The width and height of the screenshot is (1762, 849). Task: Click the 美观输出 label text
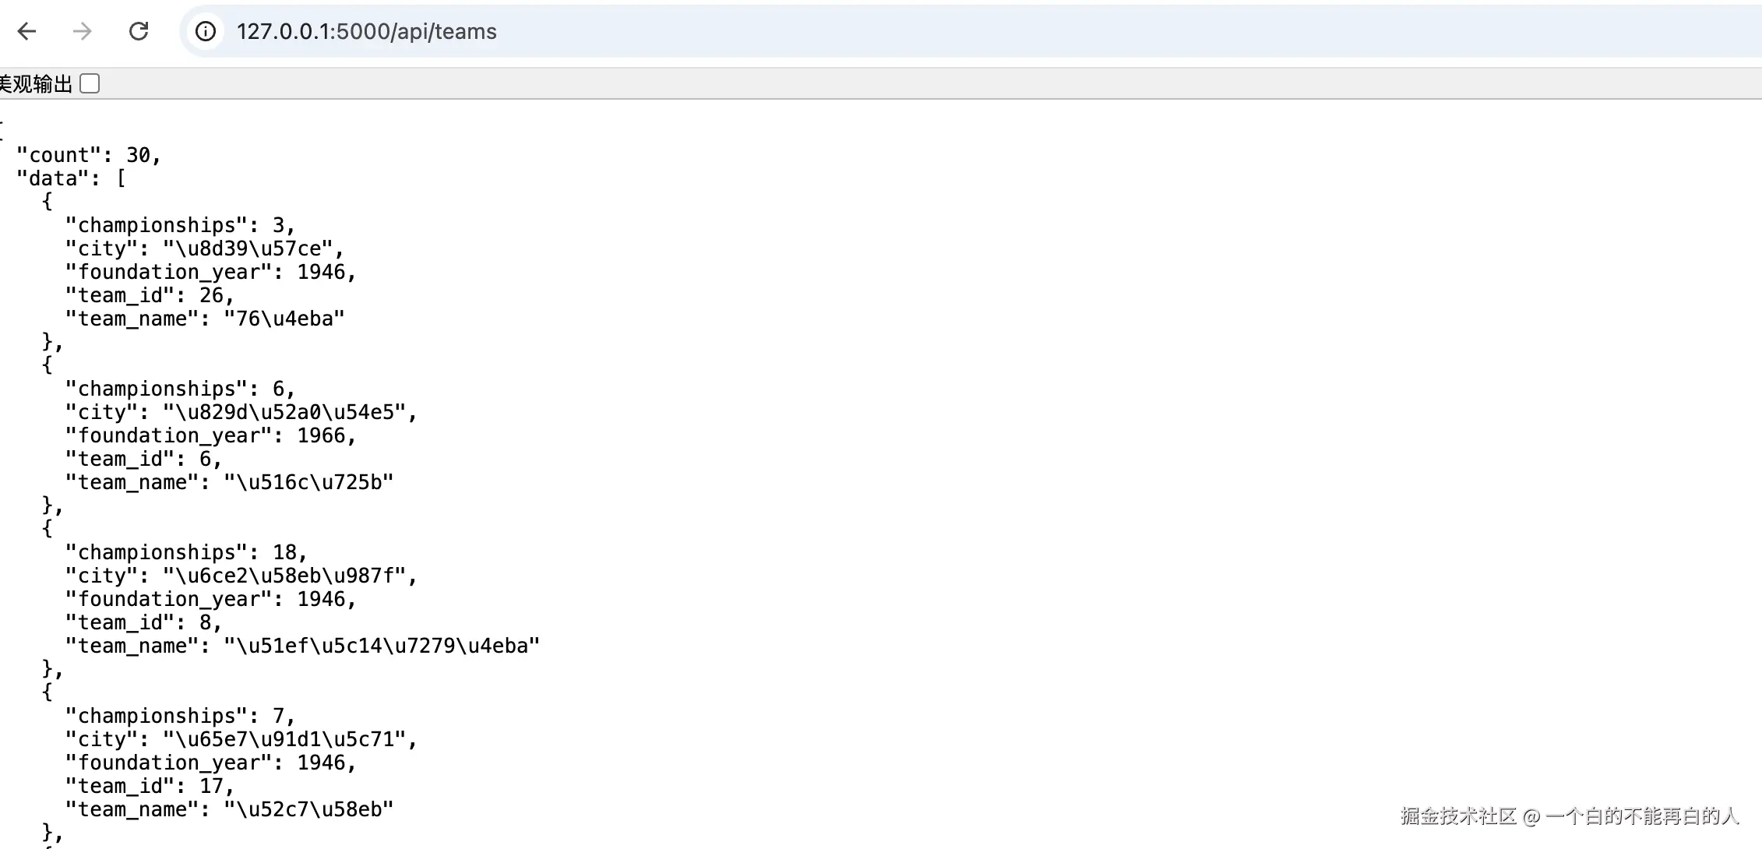36,83
